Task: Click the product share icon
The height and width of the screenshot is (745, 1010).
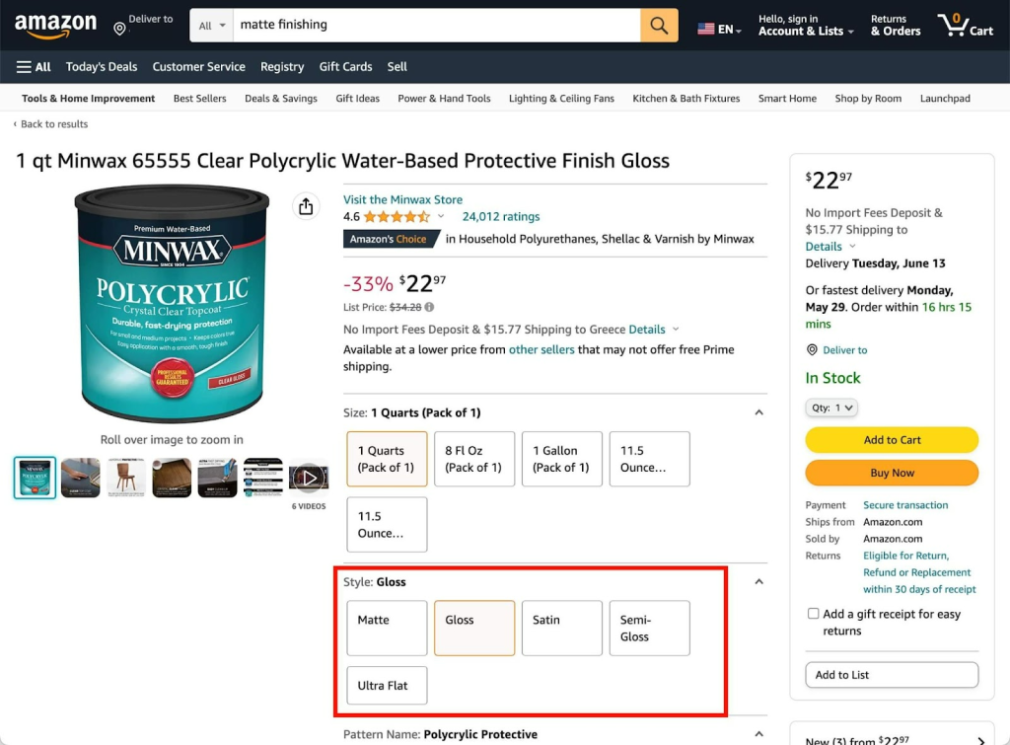Action: (306, 206)
